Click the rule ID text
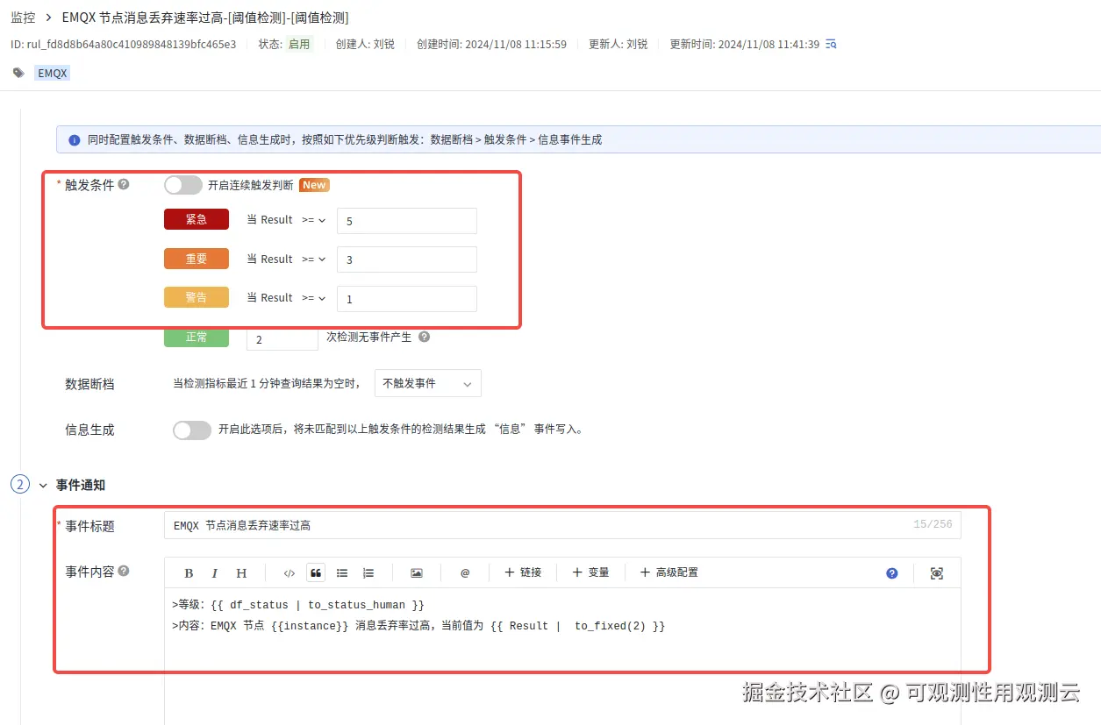Screen dimensions: 1101x725 123,44
